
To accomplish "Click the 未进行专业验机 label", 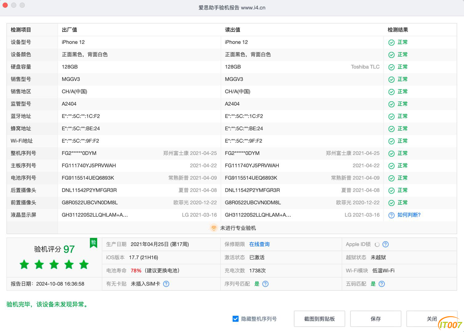I will click(238, 228).
